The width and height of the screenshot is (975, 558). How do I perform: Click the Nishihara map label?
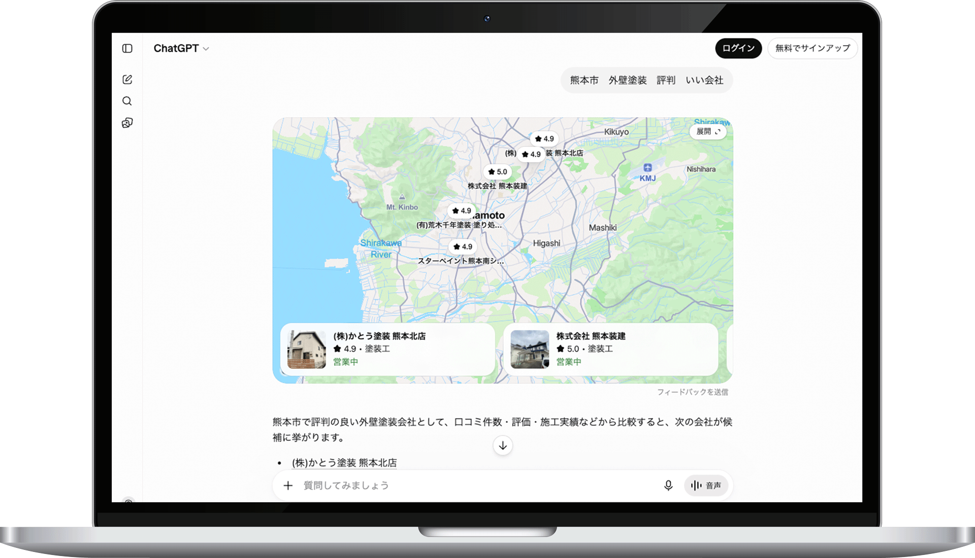point(701,169)
